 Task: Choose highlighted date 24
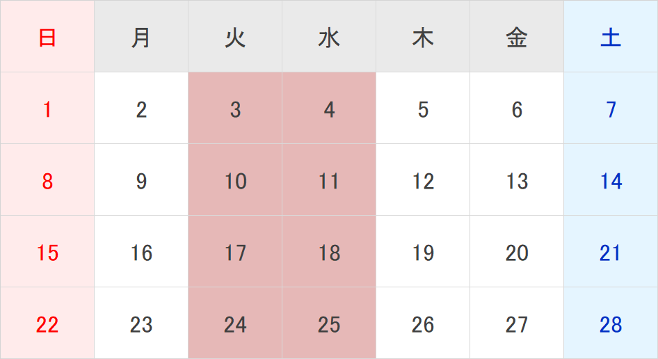coord(235,324)
